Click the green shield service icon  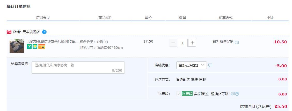pos(35,46)
